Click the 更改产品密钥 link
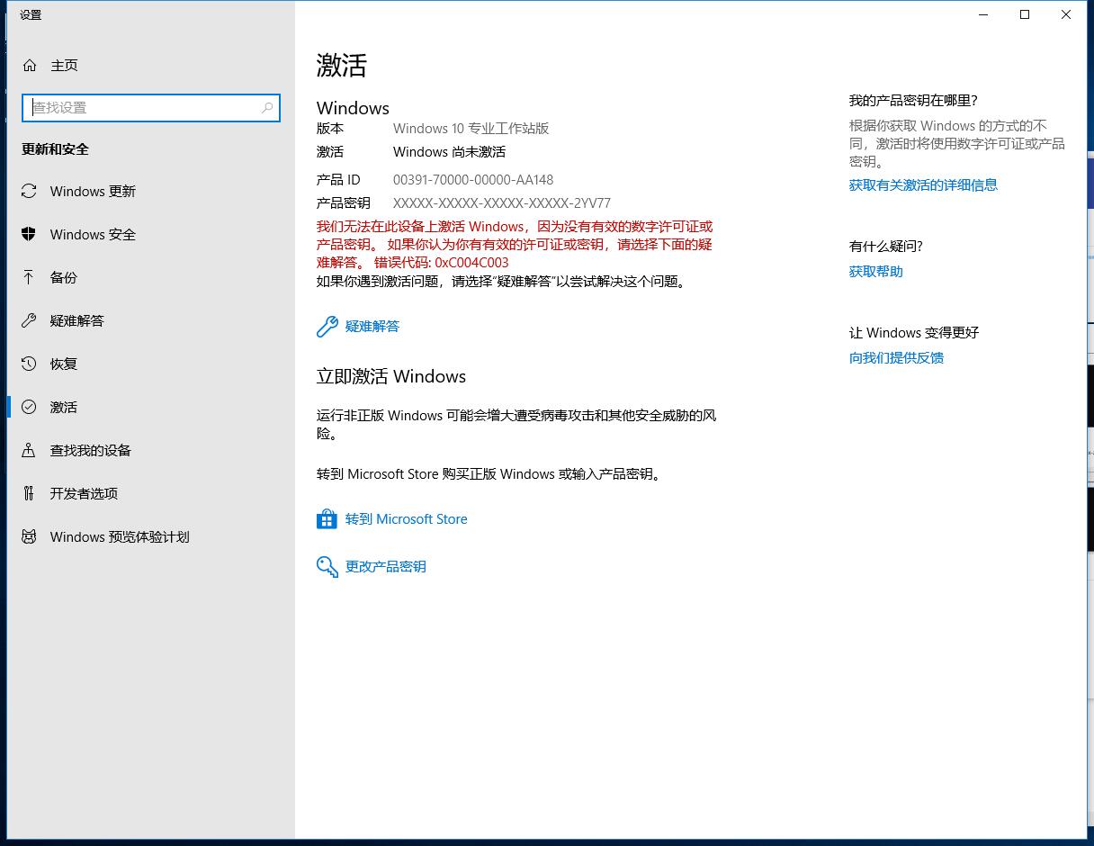 [x=385, y=567]
